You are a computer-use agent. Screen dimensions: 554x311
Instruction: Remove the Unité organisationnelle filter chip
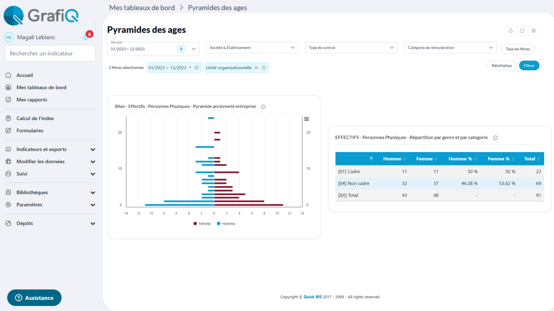(264, 68)
